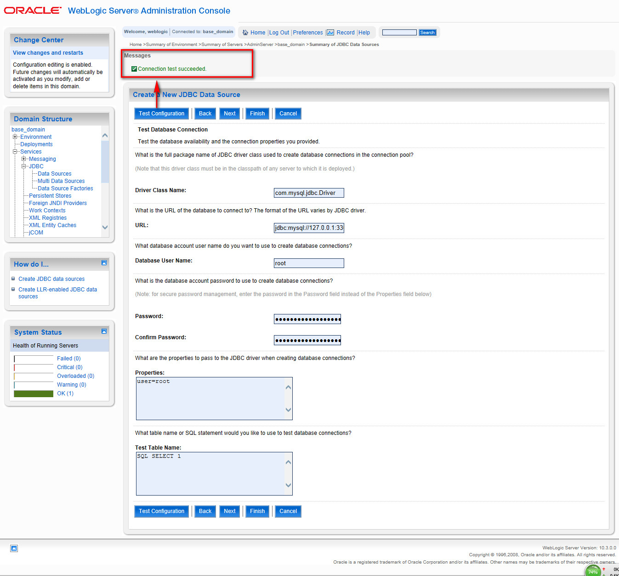Image resolution: width=619 pixels, height=576 pixels.
Task: Expand the Environment tree node
Action: 15,137
